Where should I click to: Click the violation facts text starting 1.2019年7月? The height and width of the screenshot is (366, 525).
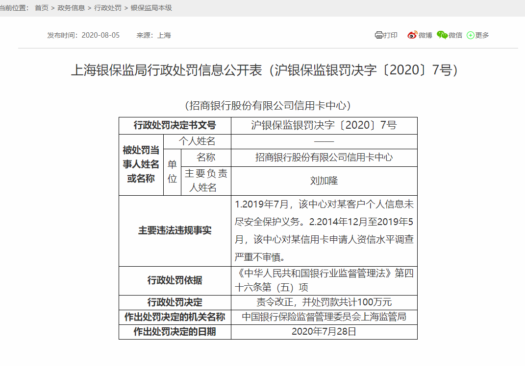324,230
